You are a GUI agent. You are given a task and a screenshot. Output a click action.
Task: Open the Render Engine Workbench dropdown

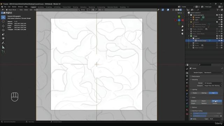(213, 72)
